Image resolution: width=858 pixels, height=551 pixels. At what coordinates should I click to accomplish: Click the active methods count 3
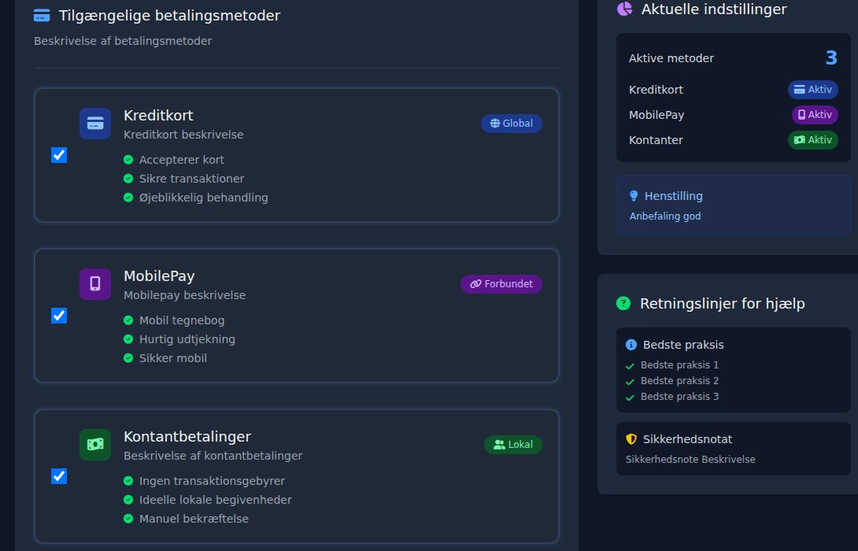coord(831,57)
